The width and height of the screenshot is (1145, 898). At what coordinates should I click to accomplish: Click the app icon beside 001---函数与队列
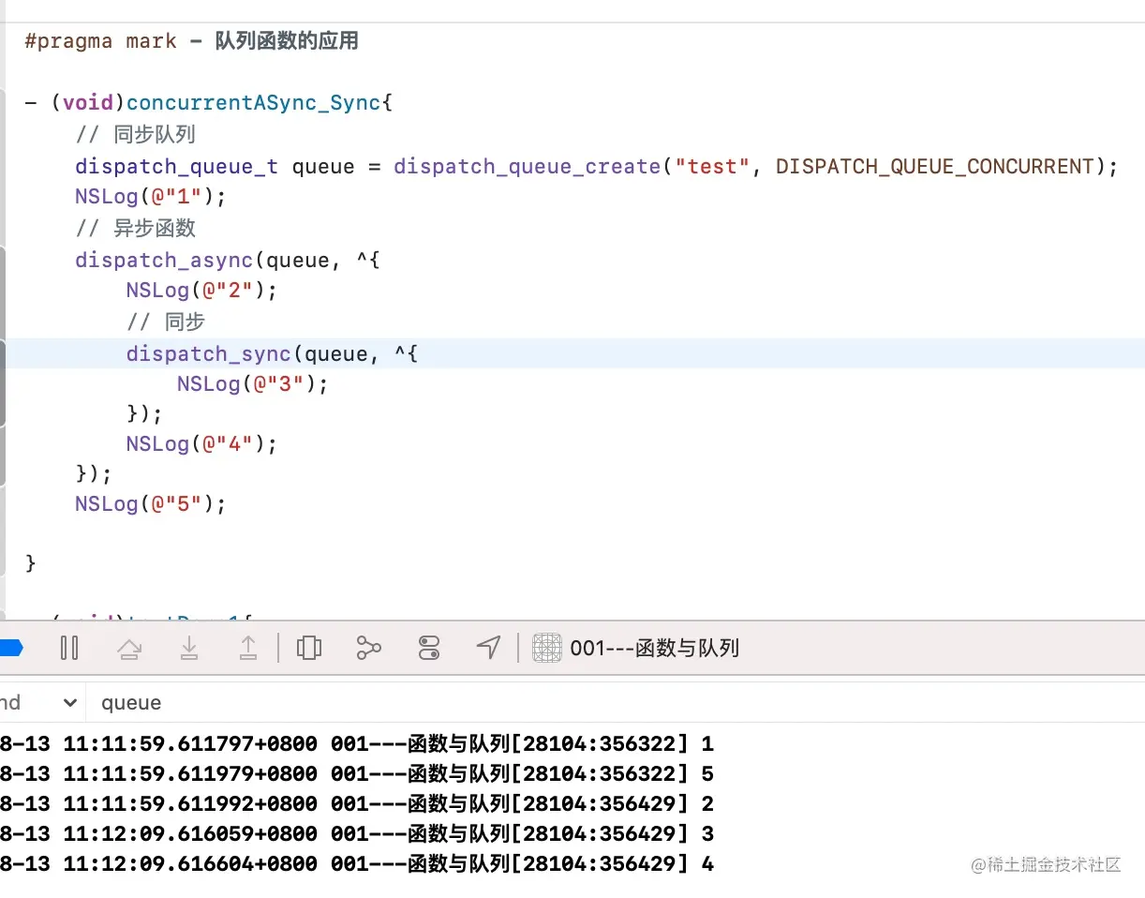(x=547, y=647)
